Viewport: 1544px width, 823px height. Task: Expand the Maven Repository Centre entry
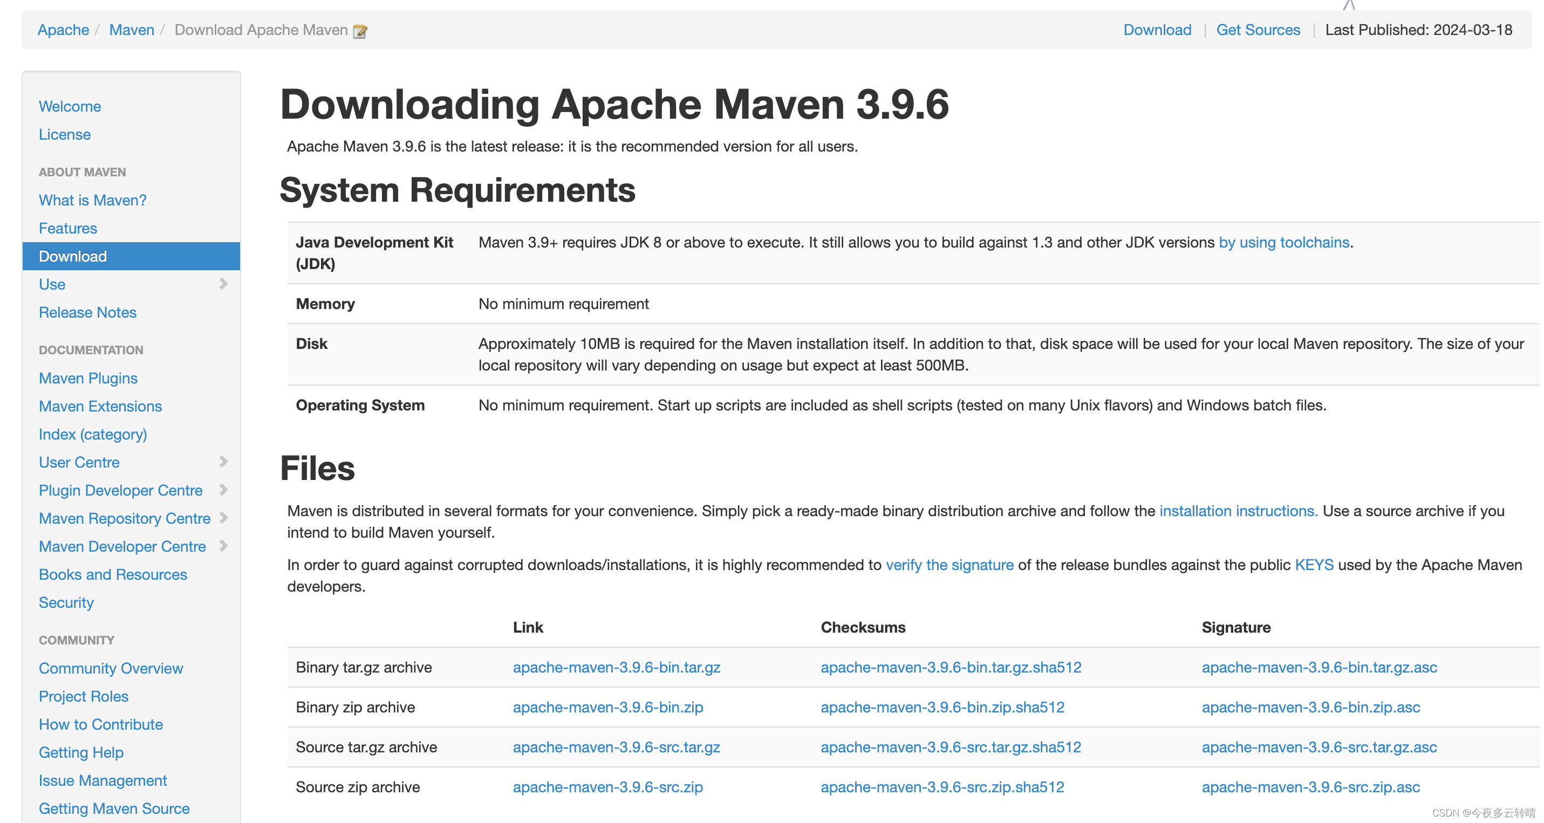pyautogui.click(x=224, y=518)
